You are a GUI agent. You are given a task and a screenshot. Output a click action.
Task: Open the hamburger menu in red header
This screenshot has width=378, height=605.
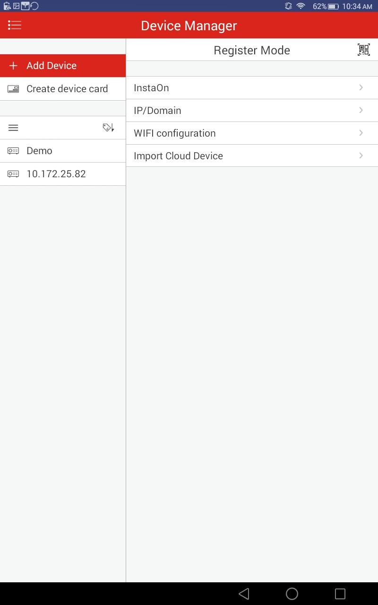click(x=15, y=26)
